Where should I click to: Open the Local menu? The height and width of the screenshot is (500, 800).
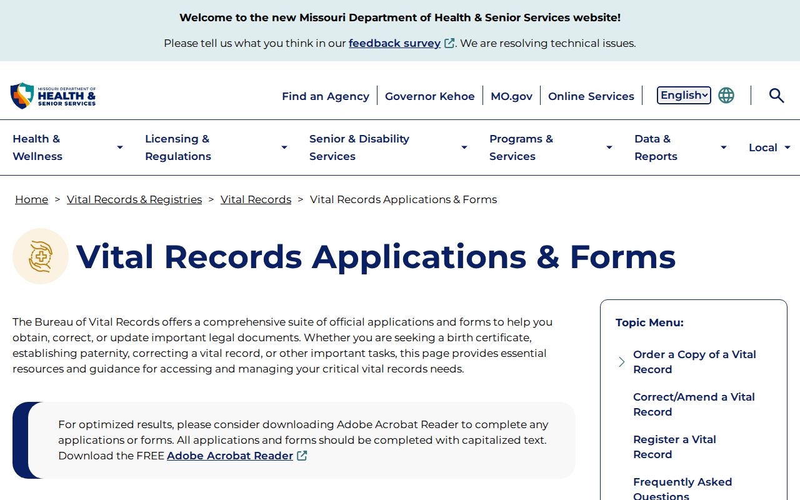(763, 147)
